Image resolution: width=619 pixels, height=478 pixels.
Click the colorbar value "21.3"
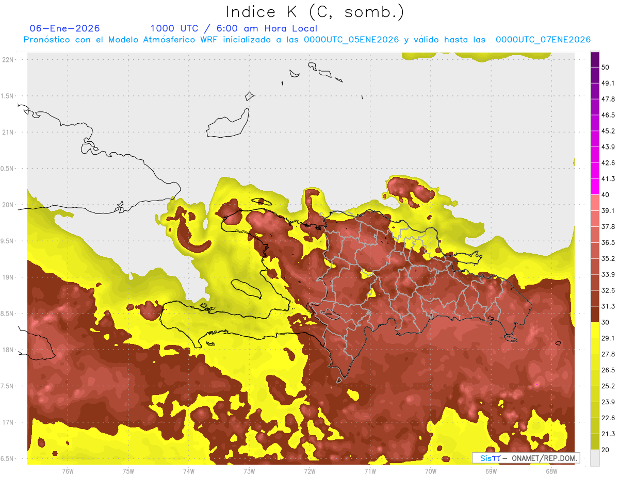(x=609, y=434)
